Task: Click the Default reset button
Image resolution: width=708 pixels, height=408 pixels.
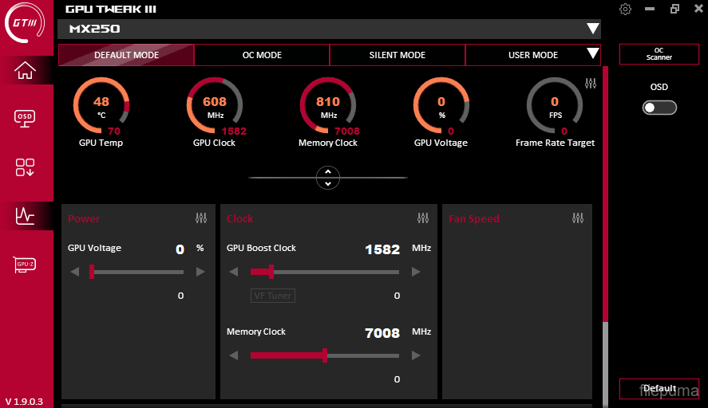Action: click(x=659, y=389)
